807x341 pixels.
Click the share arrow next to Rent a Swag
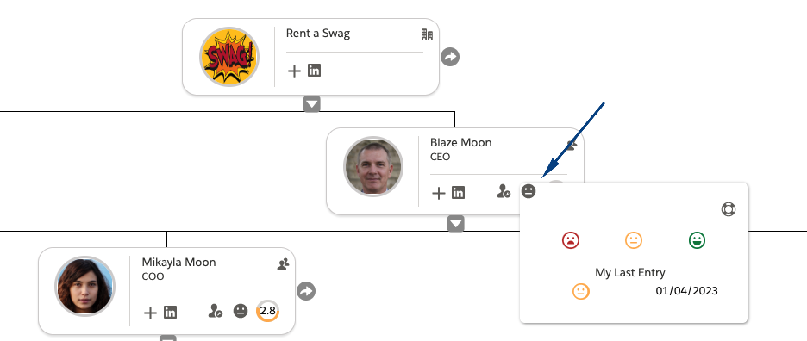coord(450,57)
